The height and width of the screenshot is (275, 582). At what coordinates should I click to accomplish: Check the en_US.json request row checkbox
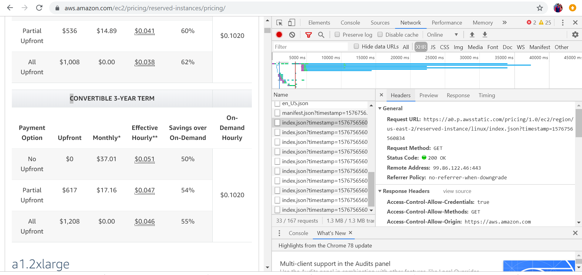click(x=277, y=104)
